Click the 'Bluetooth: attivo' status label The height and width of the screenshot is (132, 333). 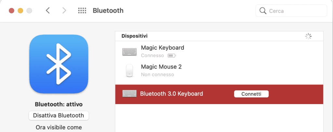point(59,104)
